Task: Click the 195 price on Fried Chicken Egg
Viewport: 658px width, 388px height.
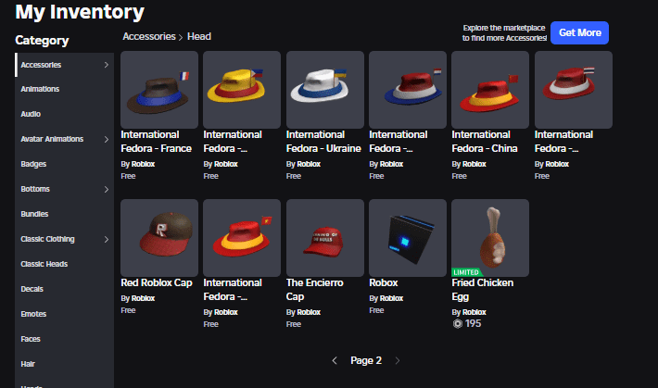Action: coord(473,324)
